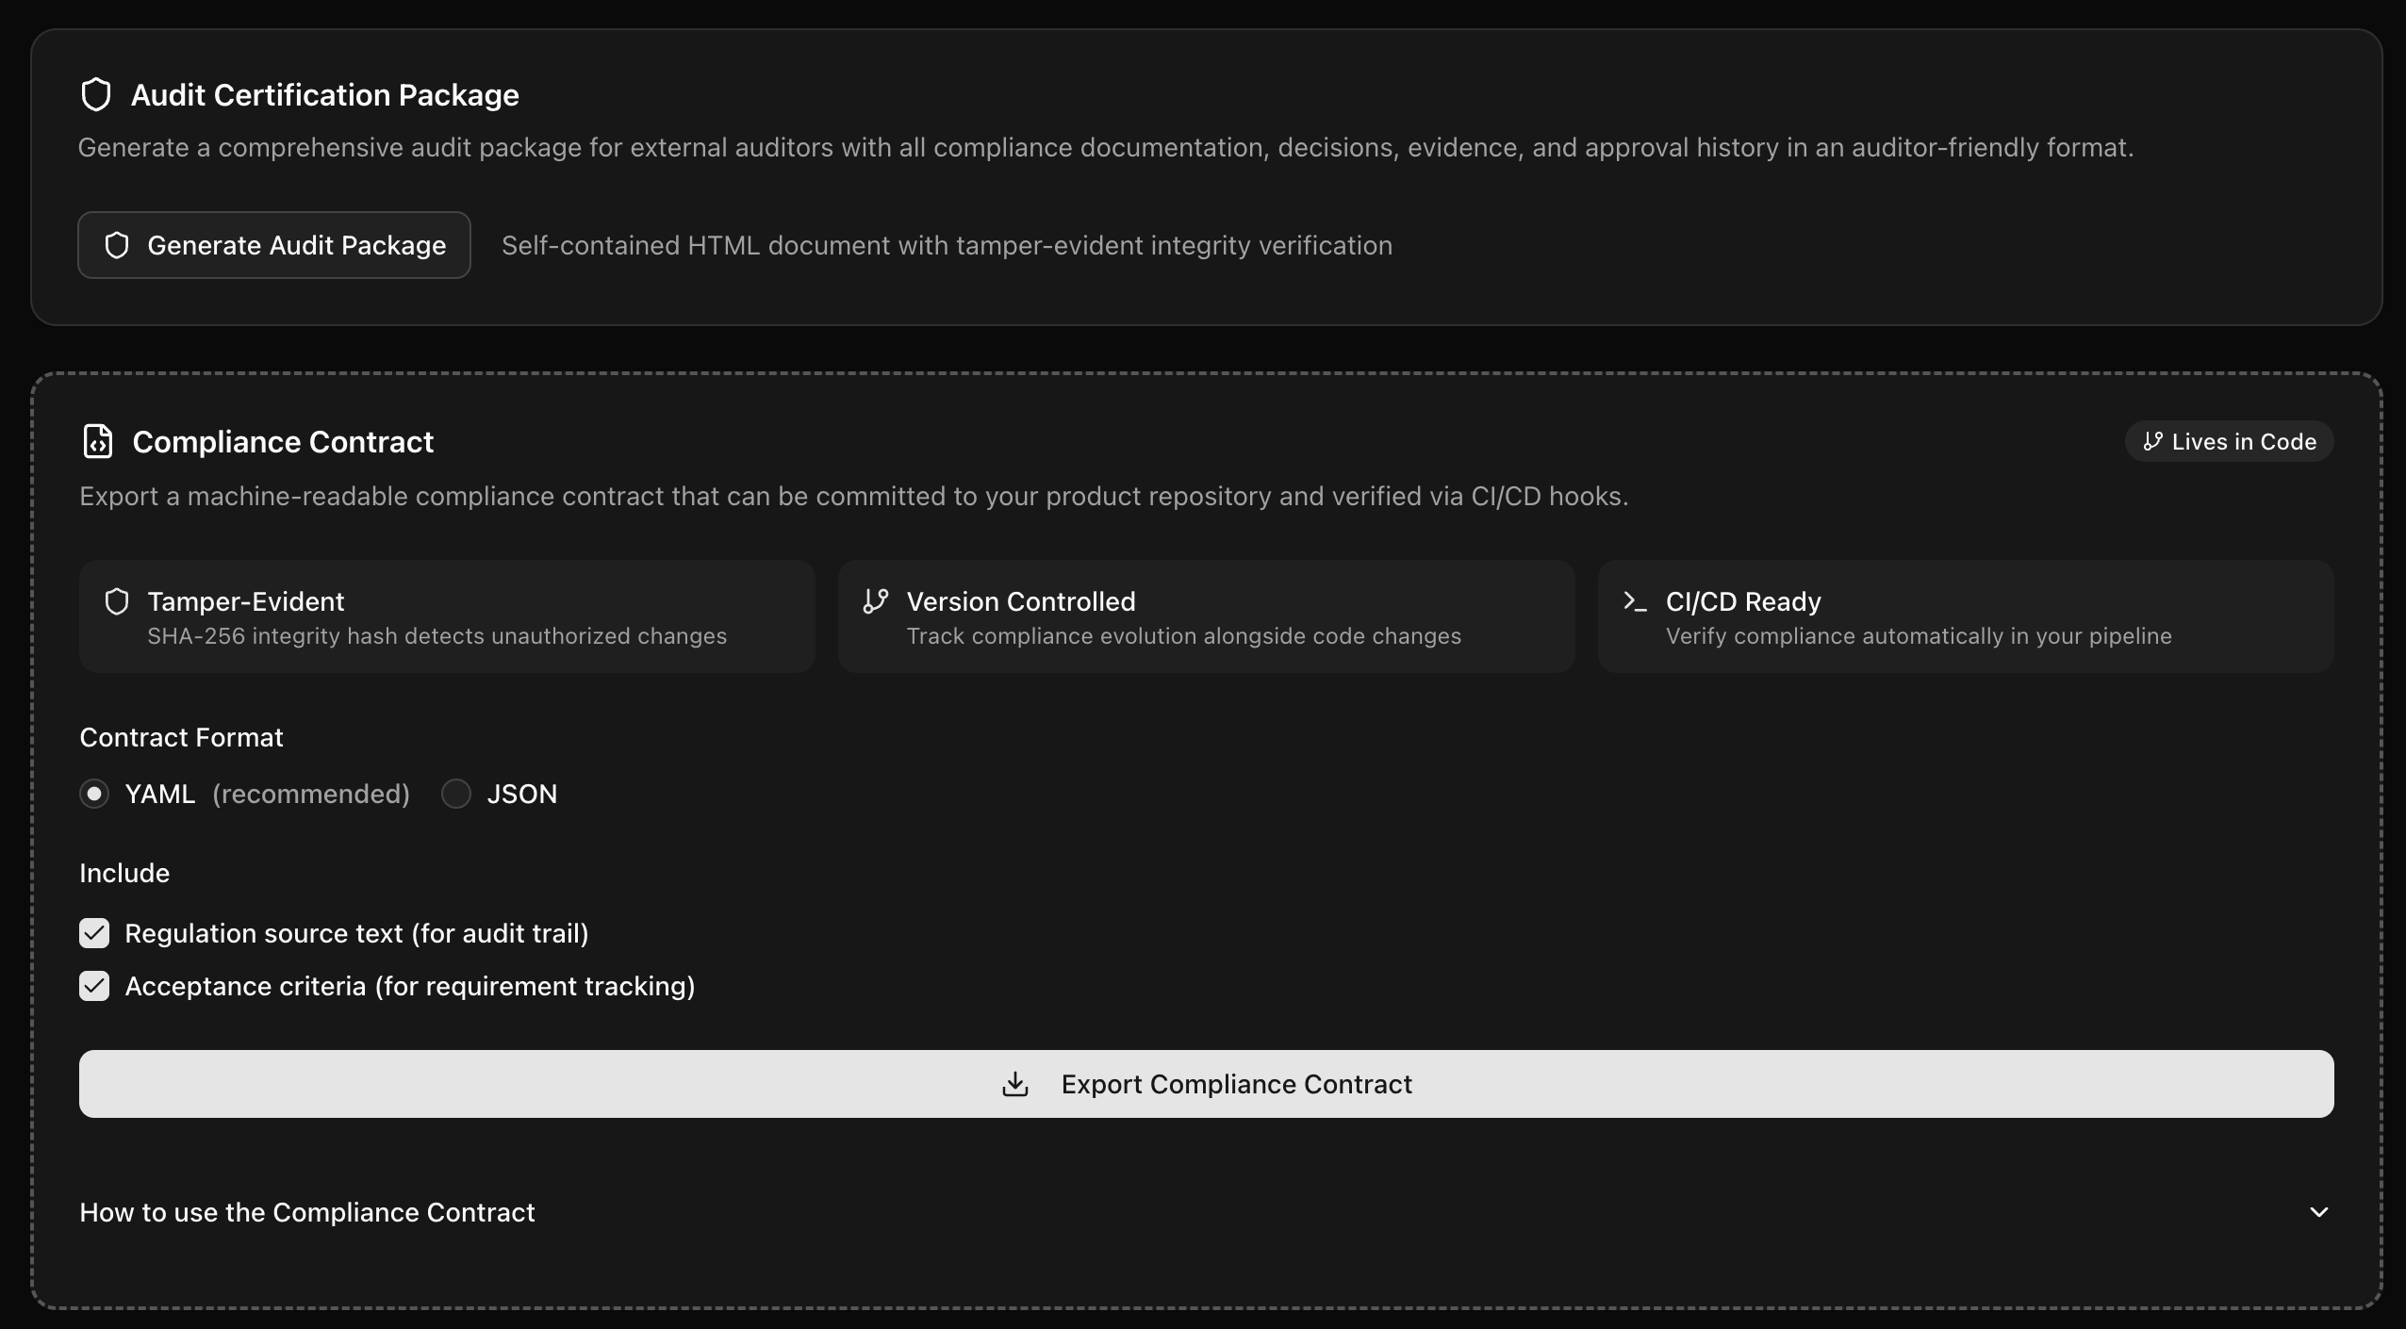Screen dimensions: 2406x1329
Task: Click the Tamper-Evident shield icon
Action: tap(117, 601)
